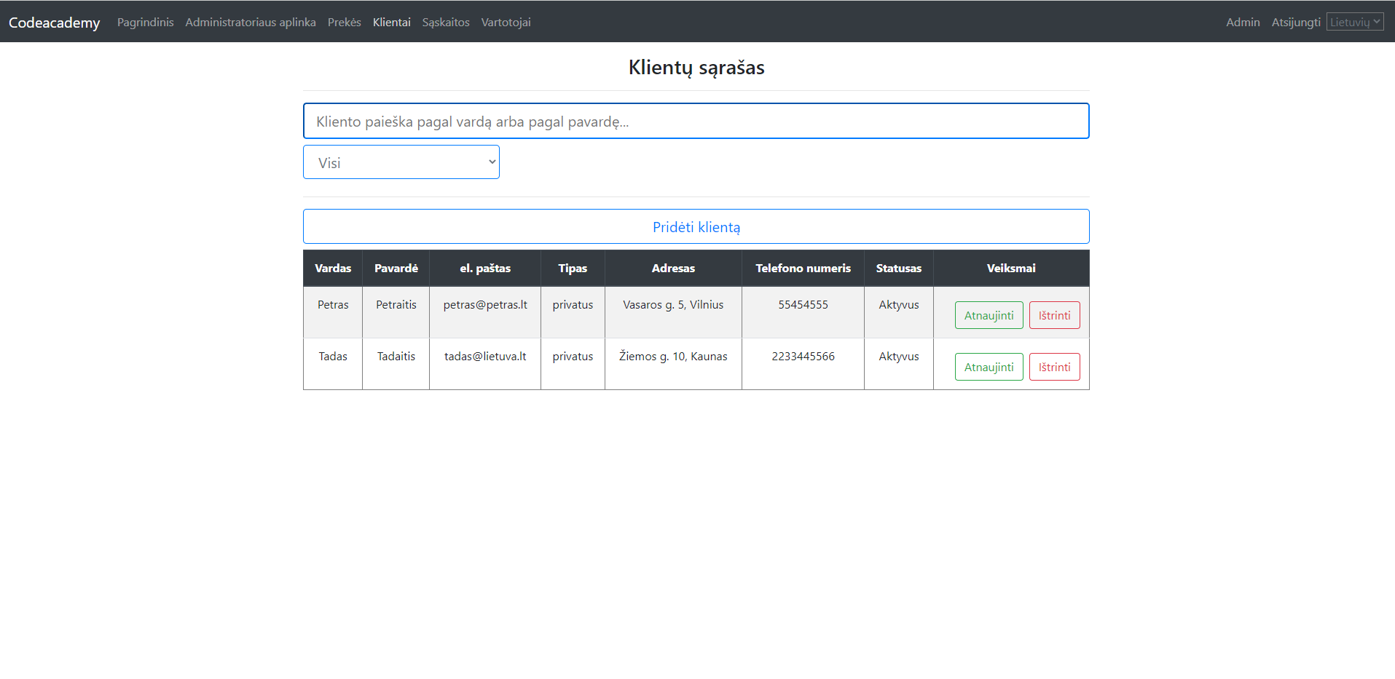
Task: Click Atnaujinti on the Tadas row
Action: (989, 367)
